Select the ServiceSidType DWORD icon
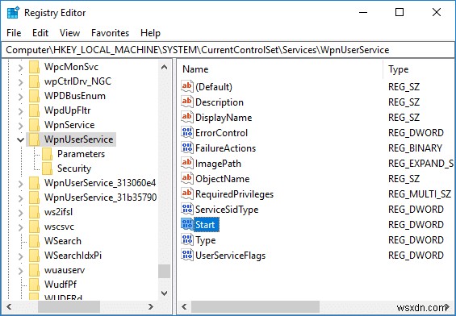Screen dimensions: 456x316 [x=187, y=210]
